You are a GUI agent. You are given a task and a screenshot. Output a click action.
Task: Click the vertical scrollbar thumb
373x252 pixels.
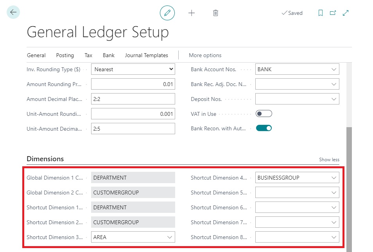pyautogui.click(x=349, y=188)
